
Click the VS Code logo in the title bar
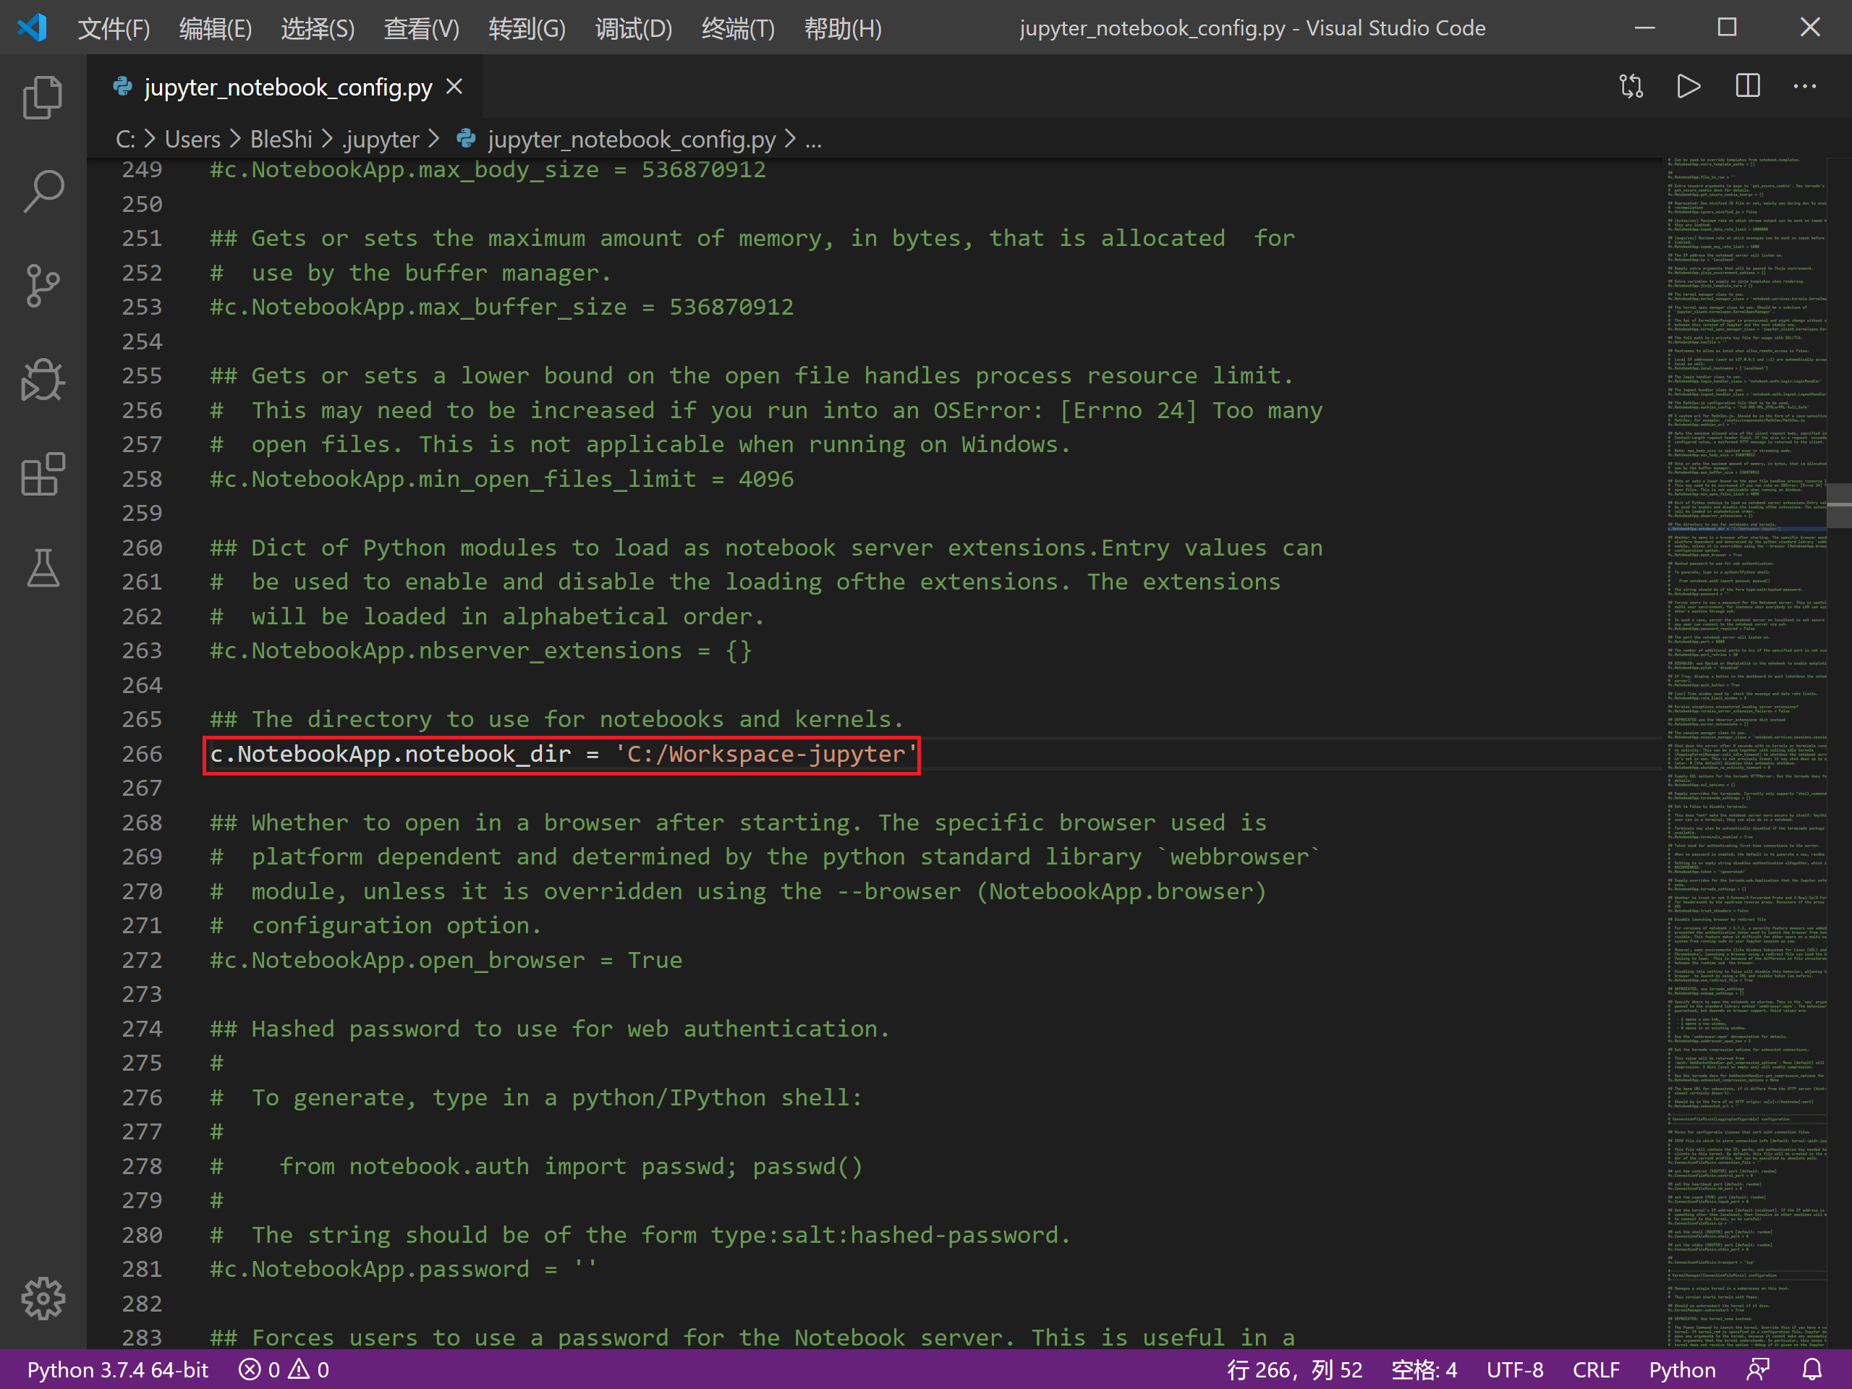coord(32,27)
